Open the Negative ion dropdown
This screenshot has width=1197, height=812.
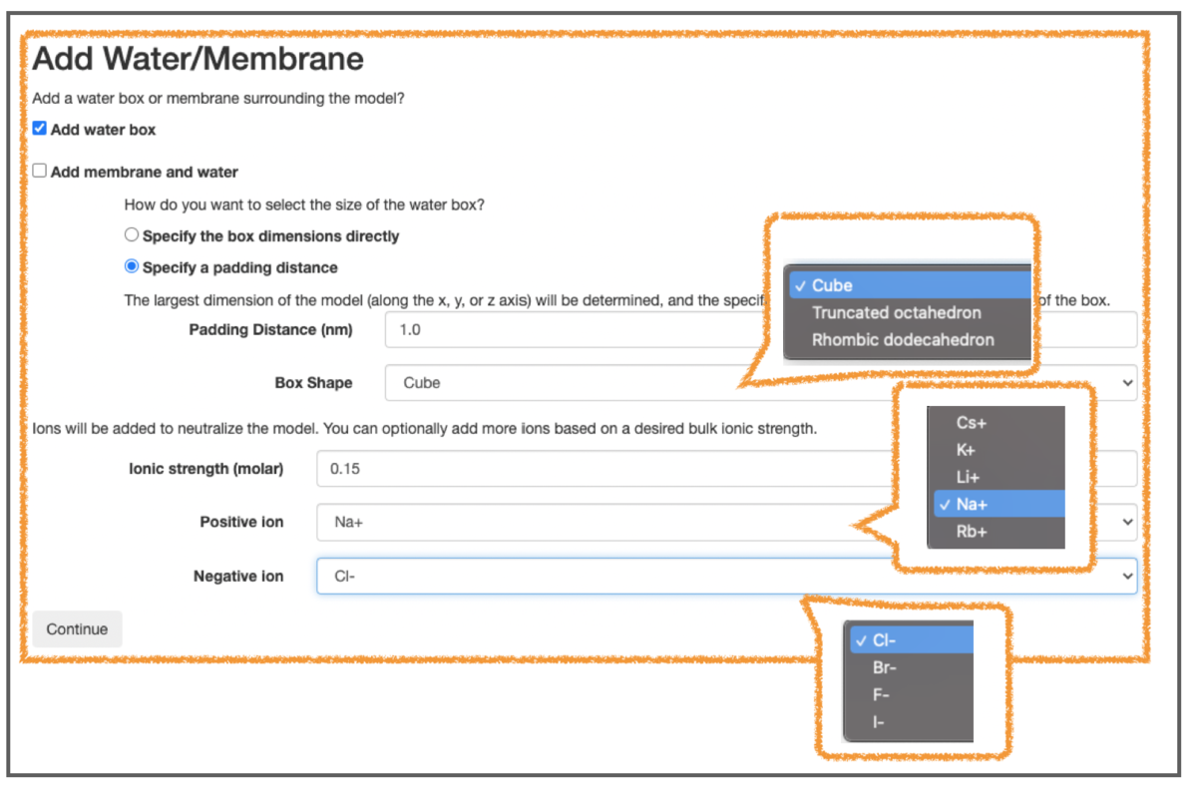pyautogui.click(x=727, y=576)
